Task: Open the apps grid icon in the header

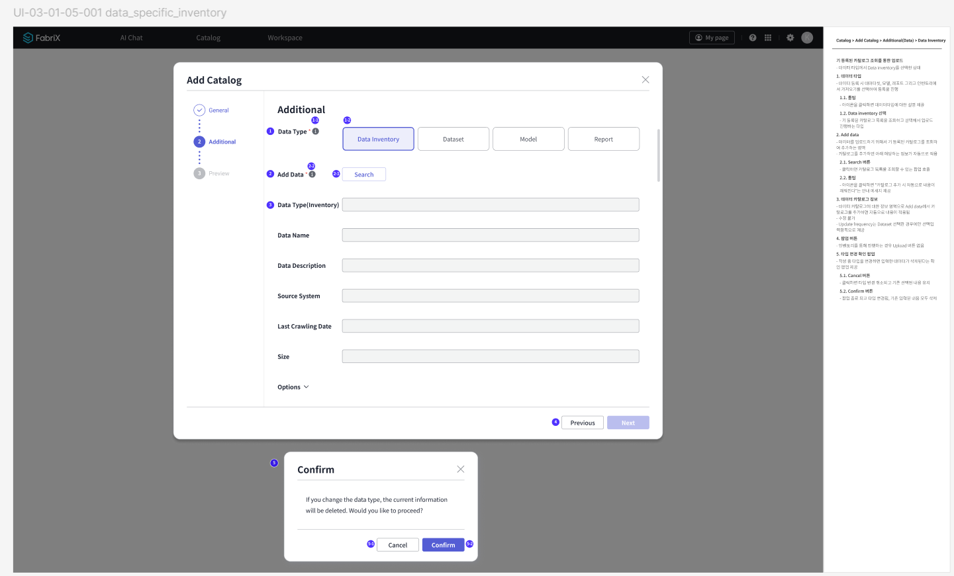Action: coord(768,38)
